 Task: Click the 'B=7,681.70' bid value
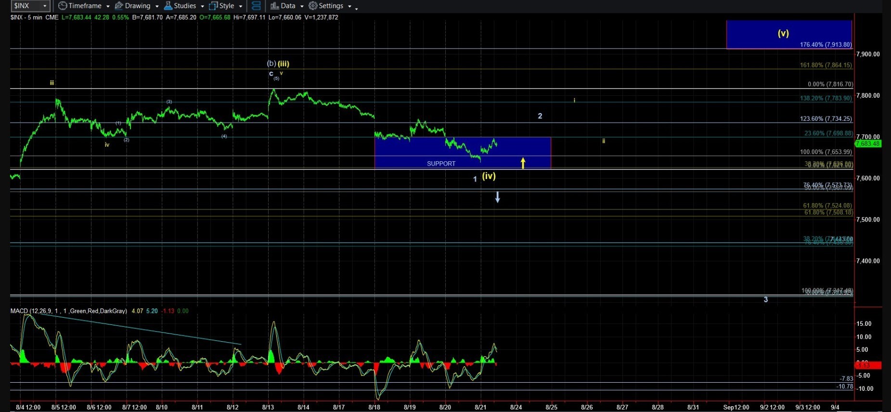pyautogui.click(x=147, y=17)
